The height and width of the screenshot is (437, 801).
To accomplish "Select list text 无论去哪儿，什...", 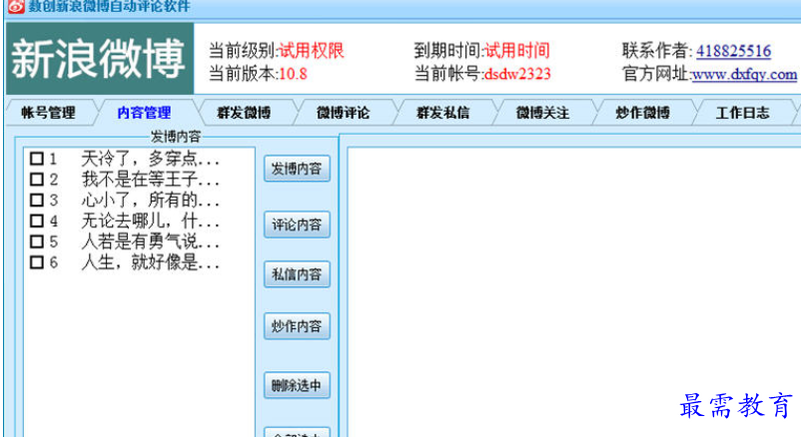I will click(x=150, y=221).
